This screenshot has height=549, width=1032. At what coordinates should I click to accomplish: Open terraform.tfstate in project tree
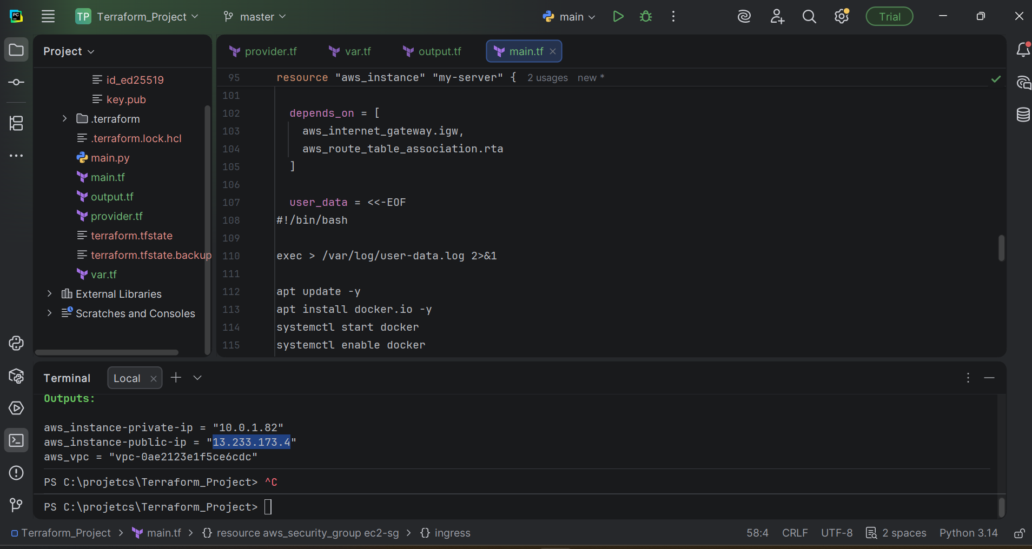click(124, 236)
